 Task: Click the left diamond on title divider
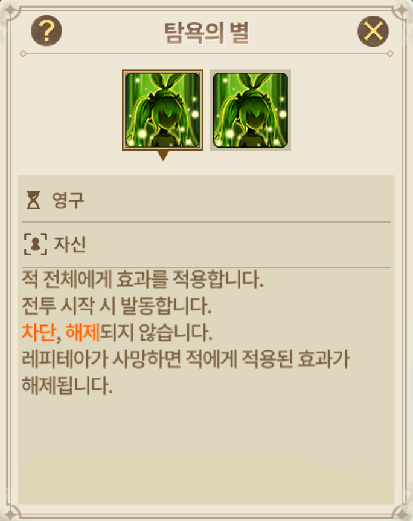23,53
